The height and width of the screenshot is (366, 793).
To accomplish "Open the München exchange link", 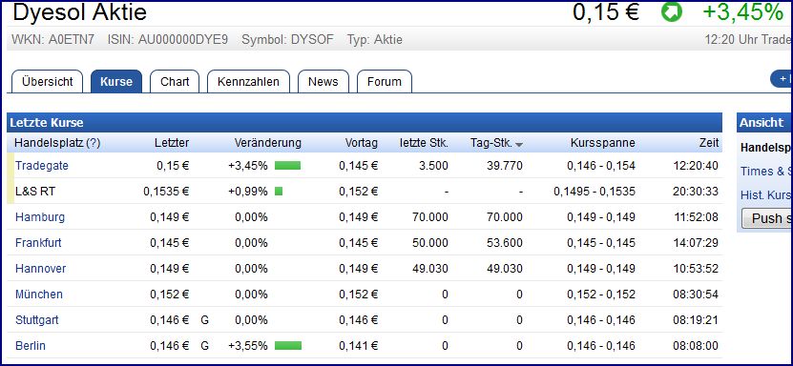I will coord(39,295).
